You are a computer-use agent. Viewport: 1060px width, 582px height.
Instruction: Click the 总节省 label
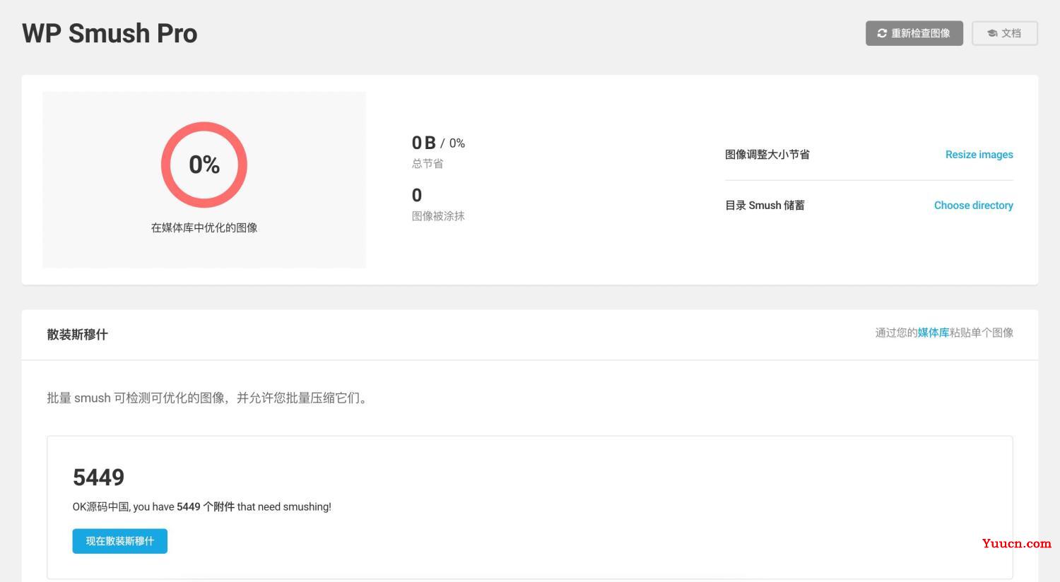click(428, 164)
